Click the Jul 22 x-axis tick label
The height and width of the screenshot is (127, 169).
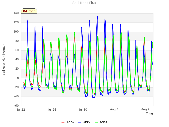coord(21,110)
